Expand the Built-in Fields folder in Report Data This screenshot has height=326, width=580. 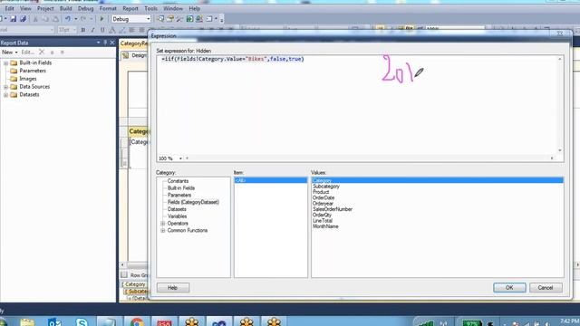point(5,62)
